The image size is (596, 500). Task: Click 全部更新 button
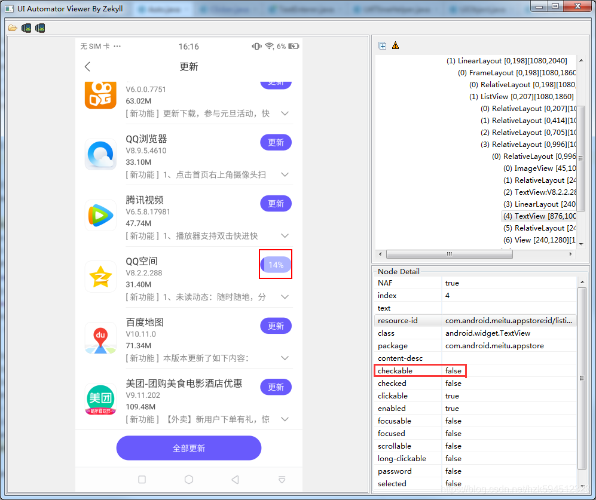(189, 449)
